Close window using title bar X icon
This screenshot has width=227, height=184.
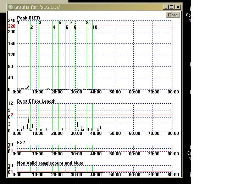coord(178,7)
